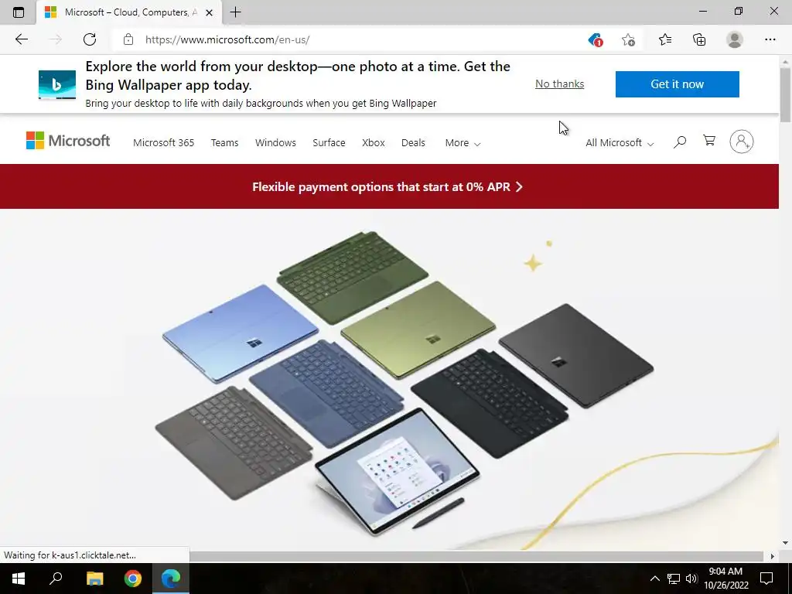Image resolution: width=792 pixels, height=594 pixels.
Task: Open the shopping coupons icon with badge
Action: click(x=596, y=39)
